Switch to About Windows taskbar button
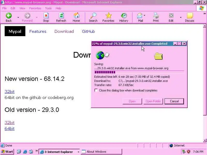This screenshot has width=207, height=155. click(101, 152)
